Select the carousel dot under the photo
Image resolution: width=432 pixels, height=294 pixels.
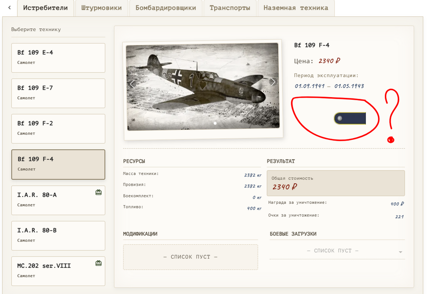215,123
